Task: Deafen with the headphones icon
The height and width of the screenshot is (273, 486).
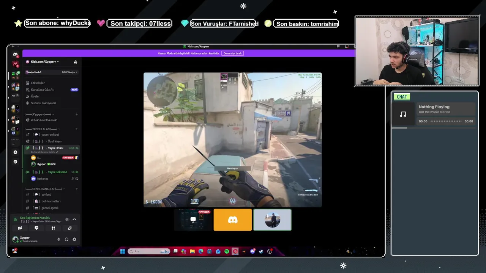Action: click(66, 239)
